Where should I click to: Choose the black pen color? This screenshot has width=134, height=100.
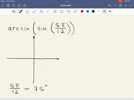(x=93, y=11)
